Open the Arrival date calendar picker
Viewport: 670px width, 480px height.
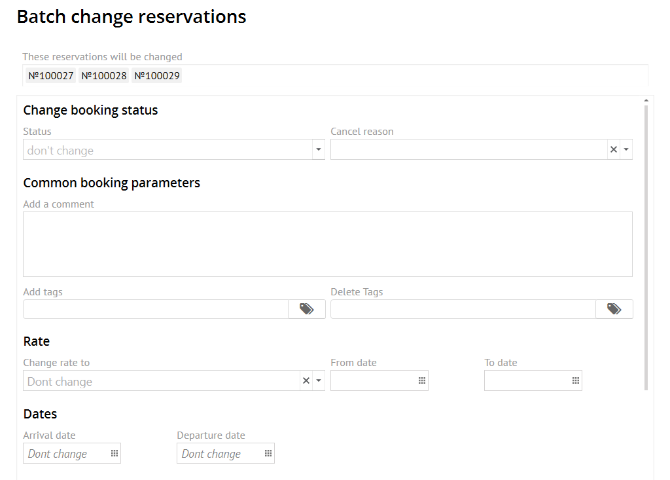pos(115,454)
